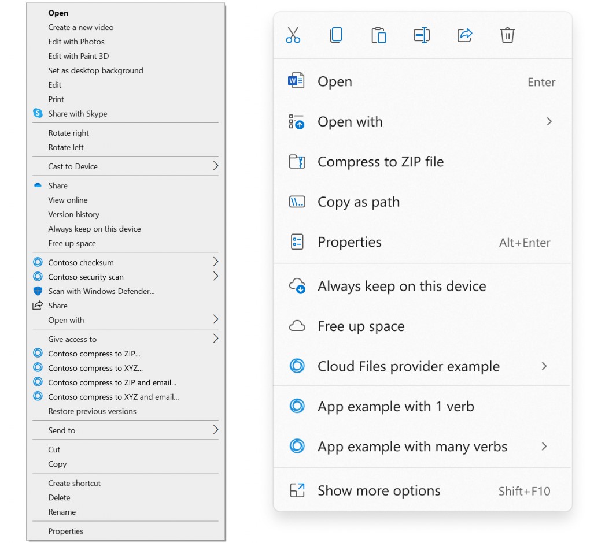Image resolution: width=605 pixels, height=543 pixels.
Task: Click the Delete trash can icon
Action: tap(507, 35)
